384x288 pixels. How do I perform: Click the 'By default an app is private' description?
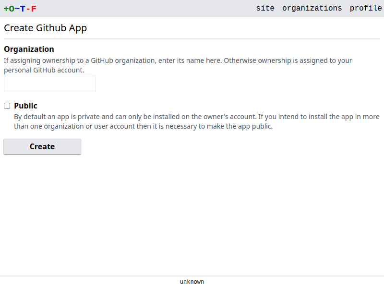coord(197,121)
